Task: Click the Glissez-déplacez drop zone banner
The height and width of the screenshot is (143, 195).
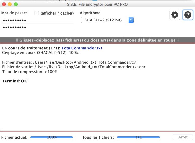Action: click(x=97, y=40)
